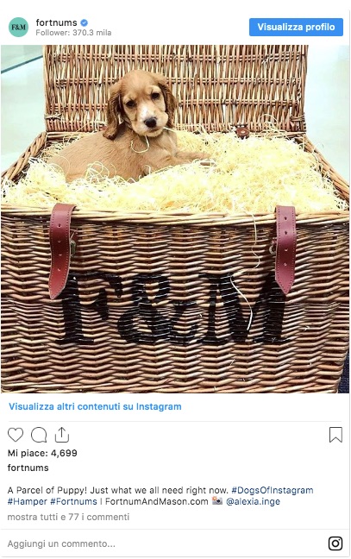Share the post with upload arrow icon
This screenshot has width=351, height=559.
tap(61, 435)
